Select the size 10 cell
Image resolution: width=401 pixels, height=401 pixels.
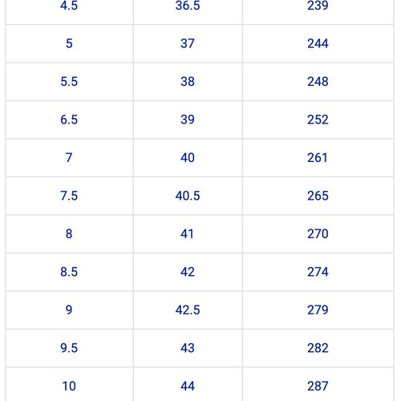click(x=69, y=384)
